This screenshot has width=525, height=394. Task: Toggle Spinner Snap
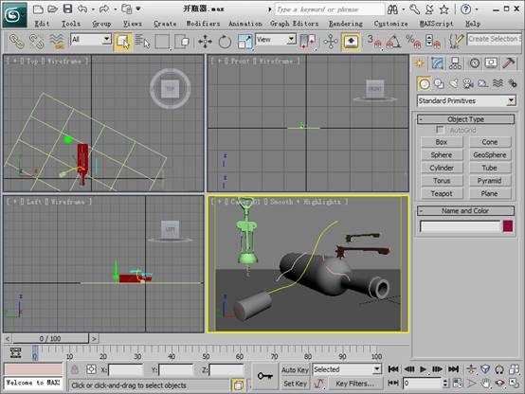[x=433, y=42]
